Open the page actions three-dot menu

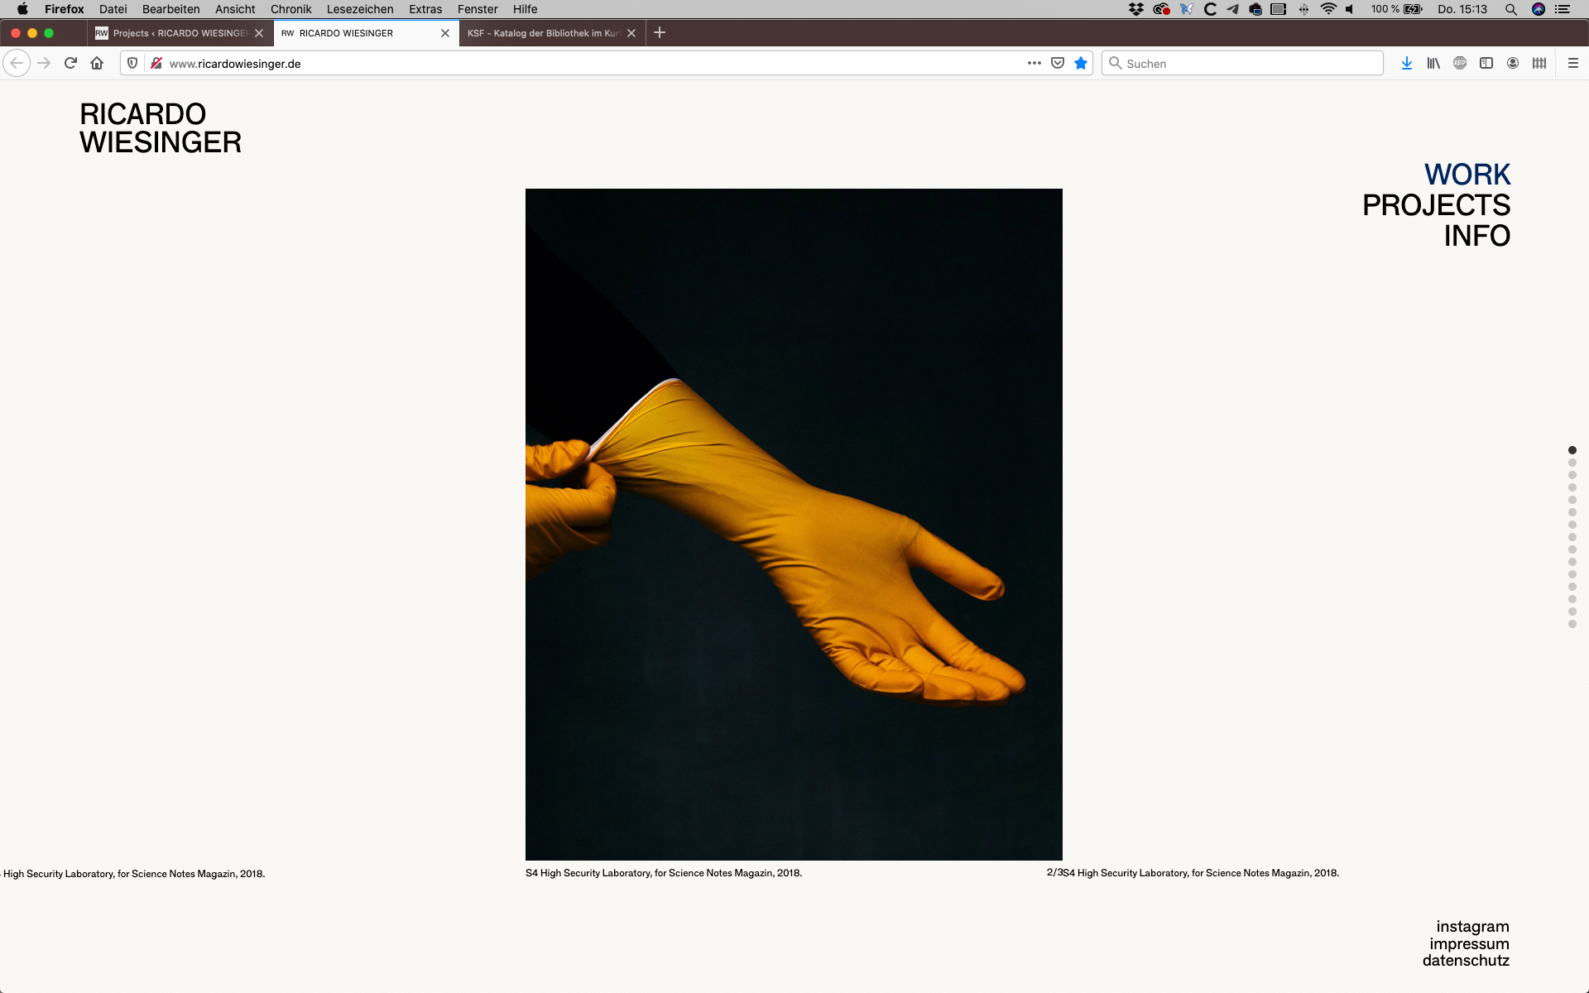point(1034,63)
